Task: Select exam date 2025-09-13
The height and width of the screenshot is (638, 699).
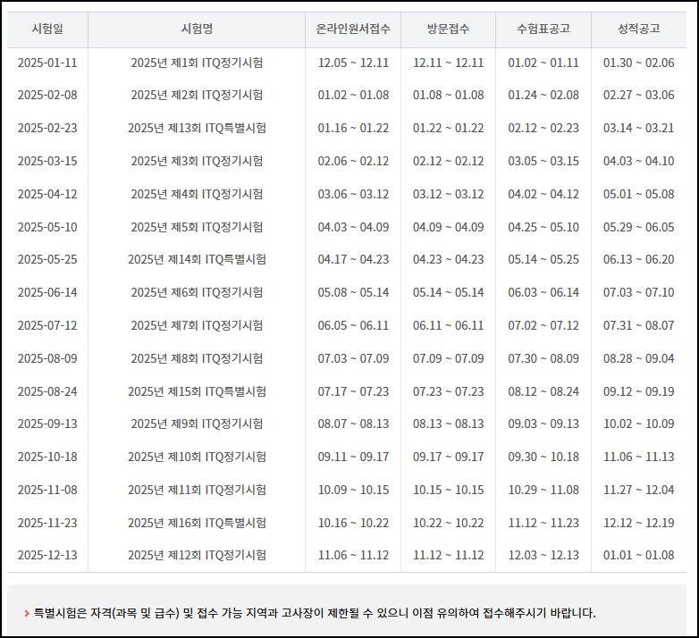Action: (47, 424)
